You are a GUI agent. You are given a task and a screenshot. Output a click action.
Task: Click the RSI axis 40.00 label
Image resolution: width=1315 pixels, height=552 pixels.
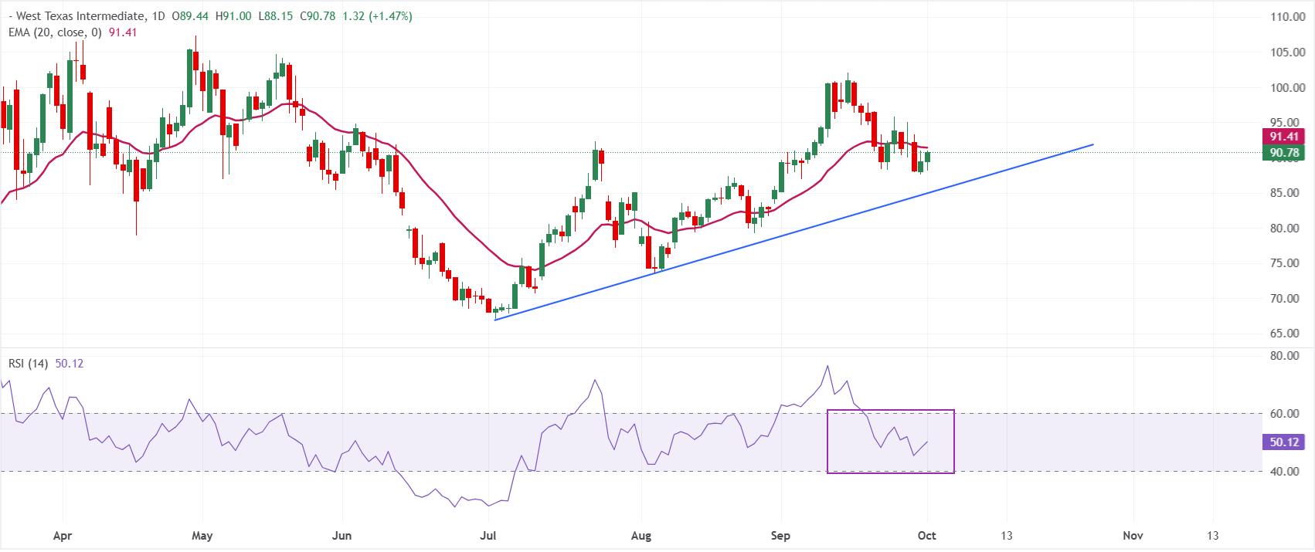1284,472
